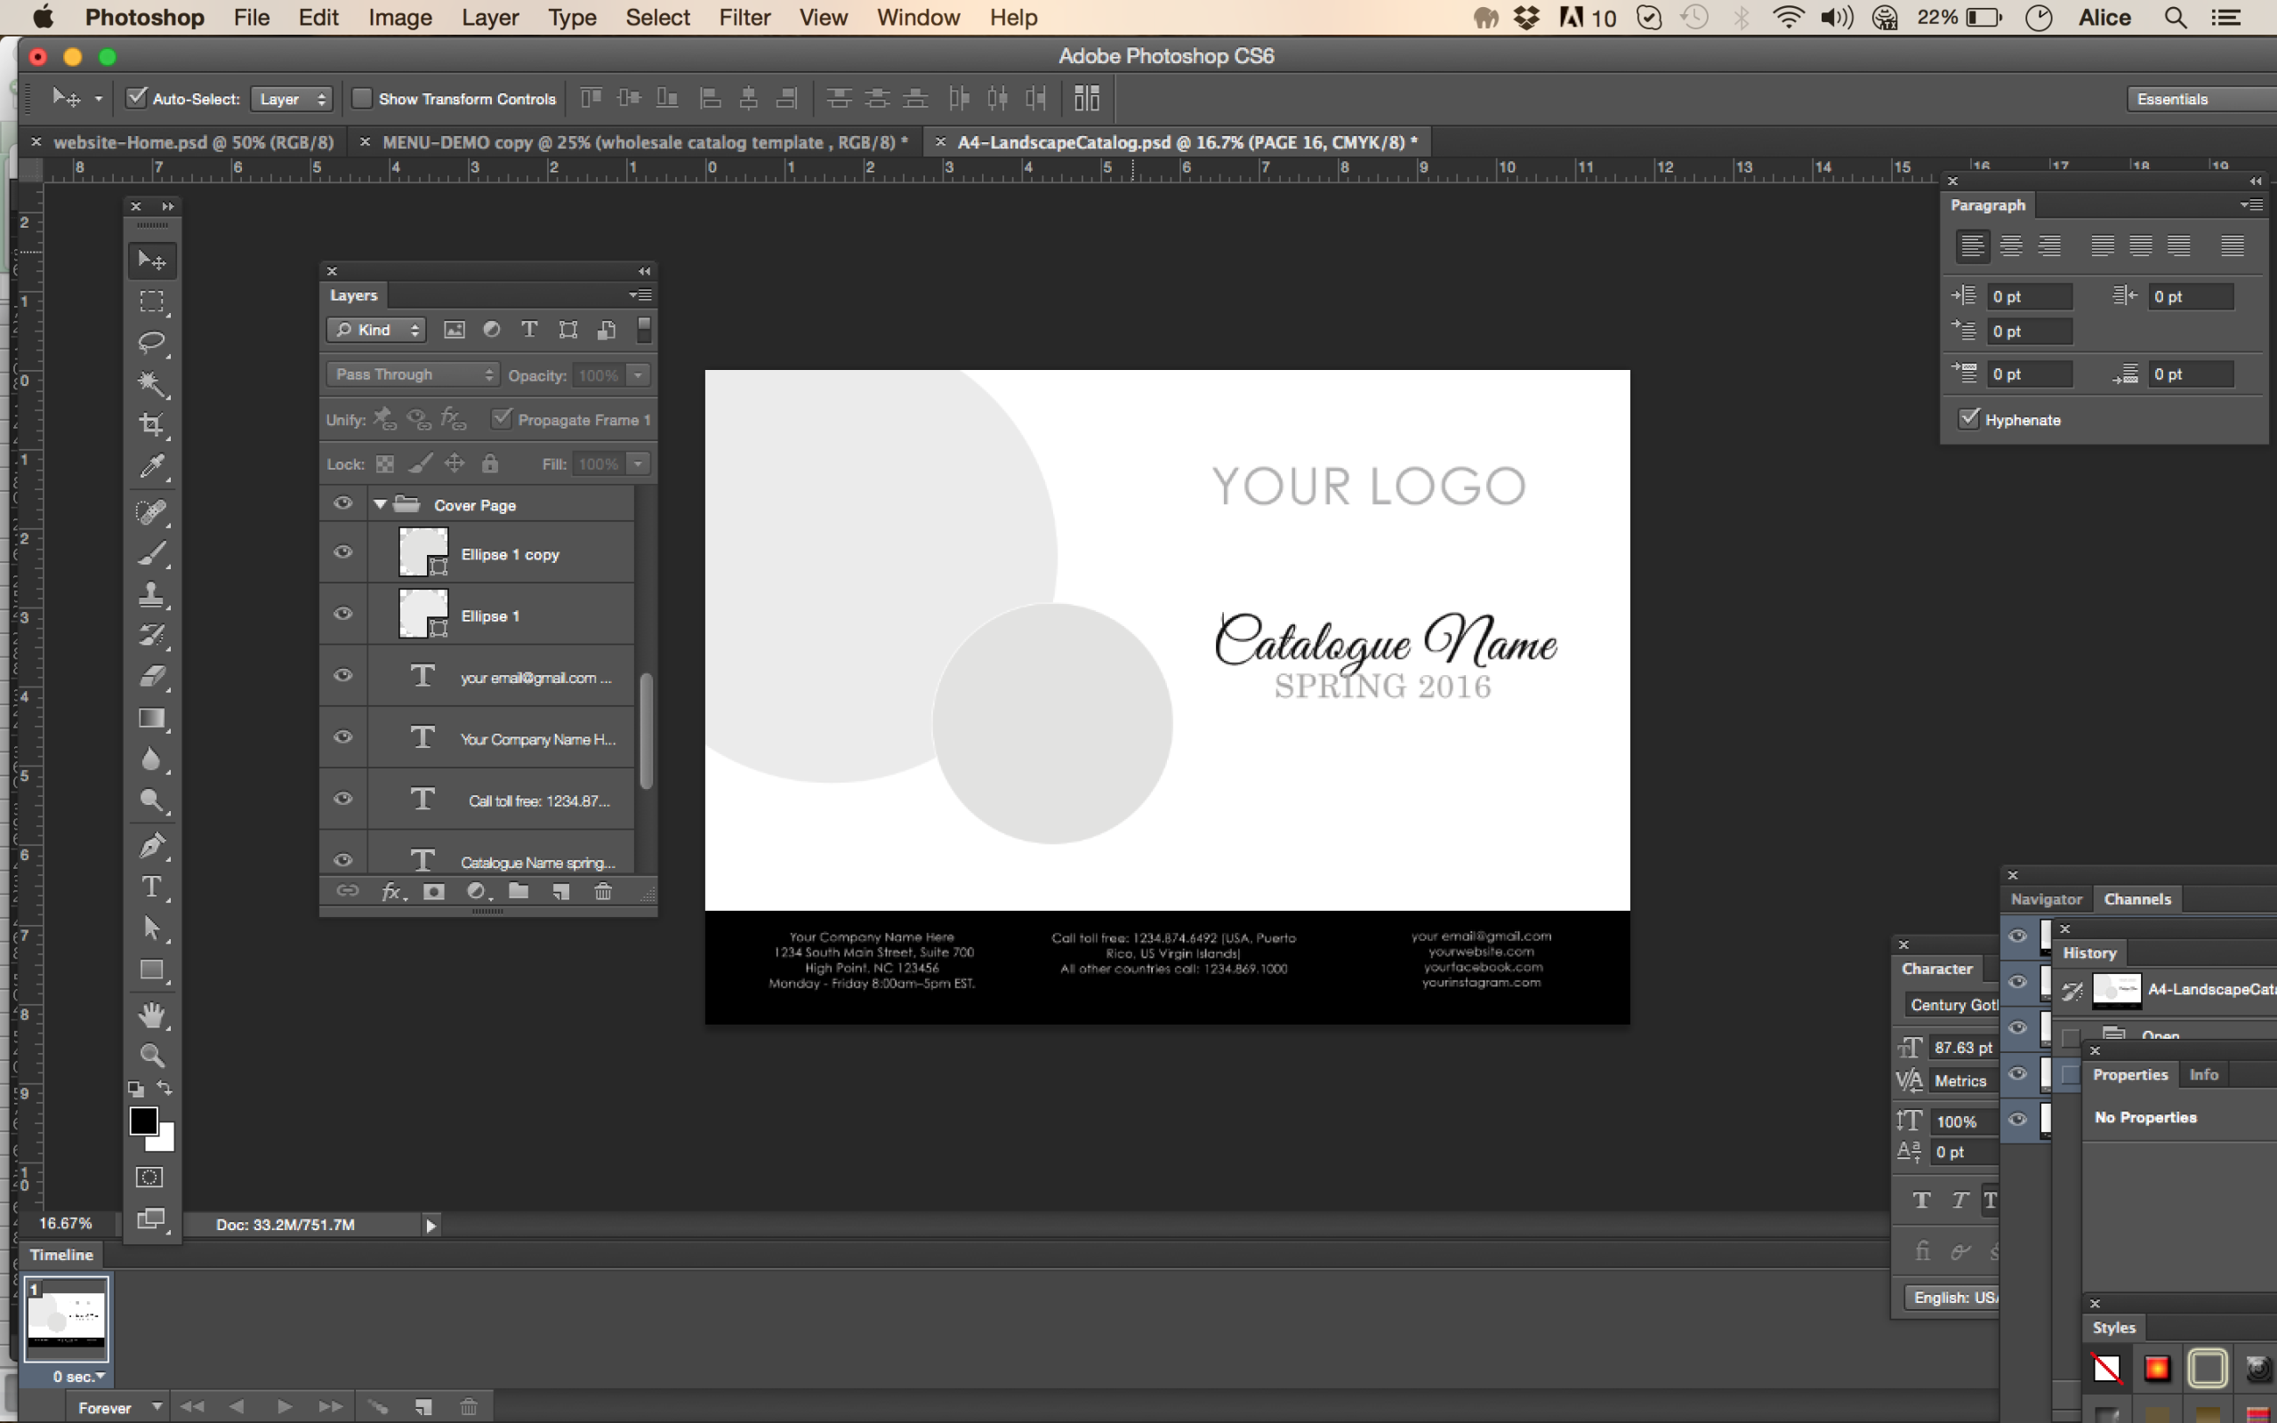This screenshot has height=1423, width=2277.
Task: Swap foreground and background colors
Action: (165, 1088)
